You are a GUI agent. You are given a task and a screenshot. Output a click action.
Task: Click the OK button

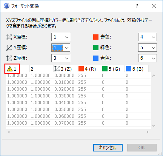[142, 148]
